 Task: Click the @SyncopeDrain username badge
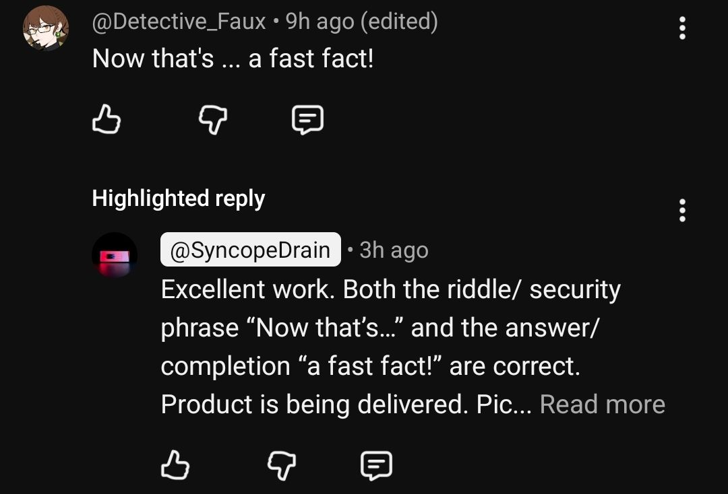click(x=251, y=250)
